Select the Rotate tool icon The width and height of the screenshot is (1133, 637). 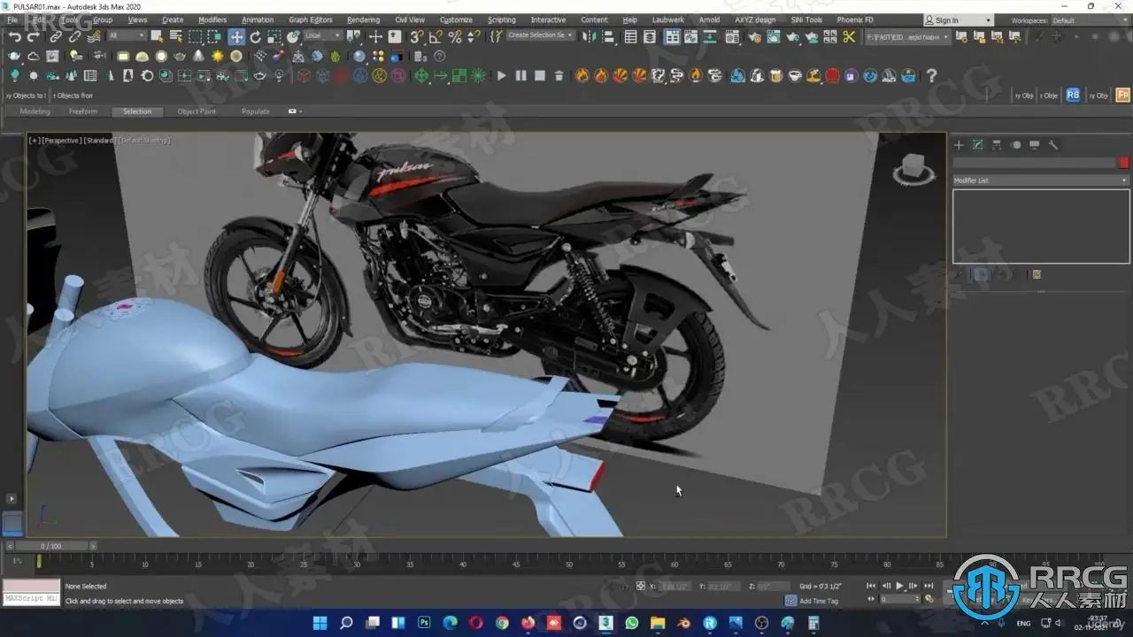(x=256, y=36)
